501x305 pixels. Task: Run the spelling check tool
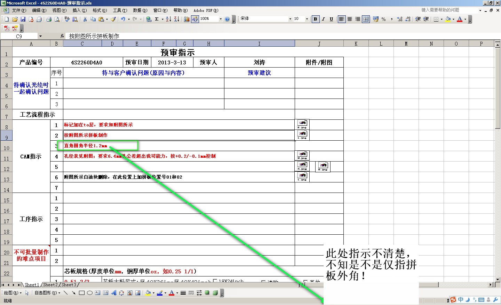click(67, 19)
